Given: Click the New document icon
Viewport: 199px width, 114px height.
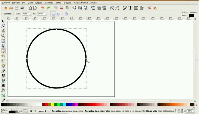Looking at the screenshot, I should (5, 8).
